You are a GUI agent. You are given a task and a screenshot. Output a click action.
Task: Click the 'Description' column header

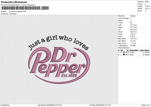click(134, 50)
